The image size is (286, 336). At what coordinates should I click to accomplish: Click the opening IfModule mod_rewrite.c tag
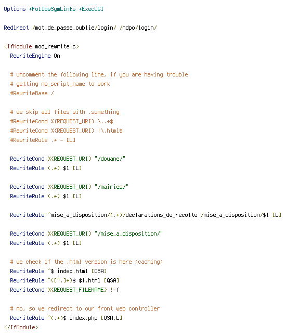(x=42, y=46)
